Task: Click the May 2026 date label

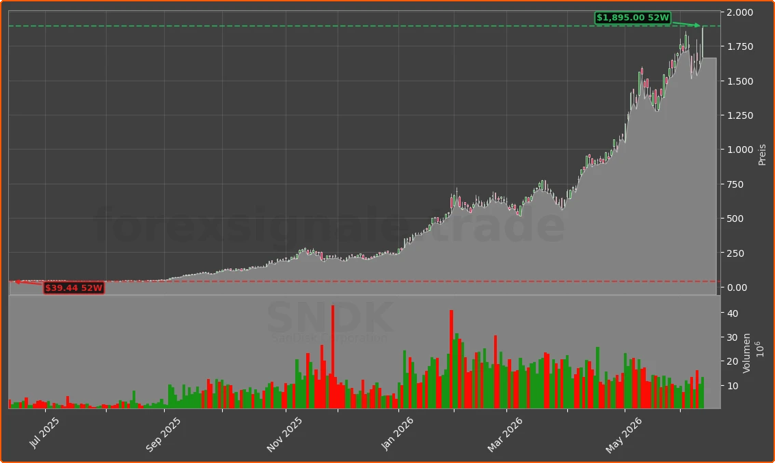Action: 624,435
